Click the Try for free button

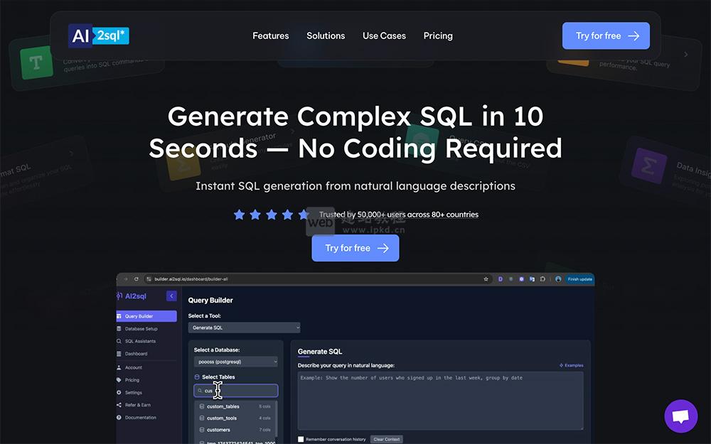click(606, 36)
